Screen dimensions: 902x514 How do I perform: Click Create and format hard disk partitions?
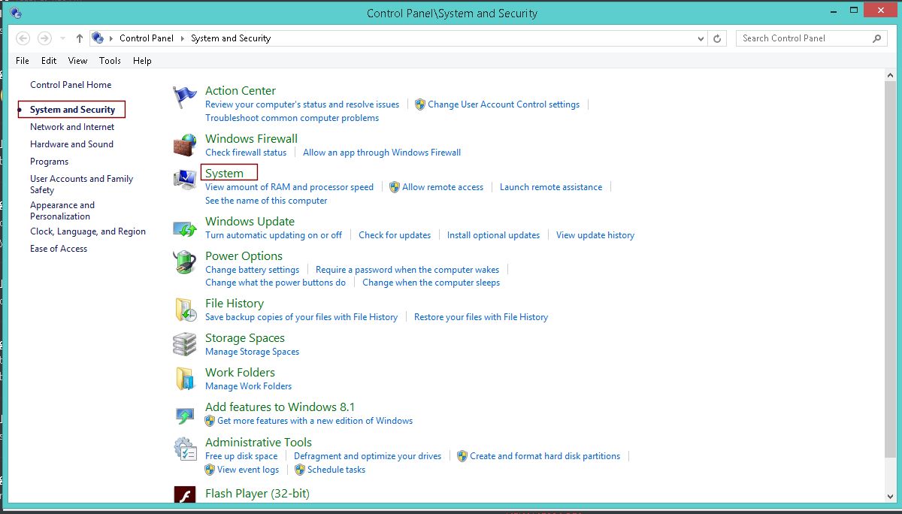pos(545,456)
